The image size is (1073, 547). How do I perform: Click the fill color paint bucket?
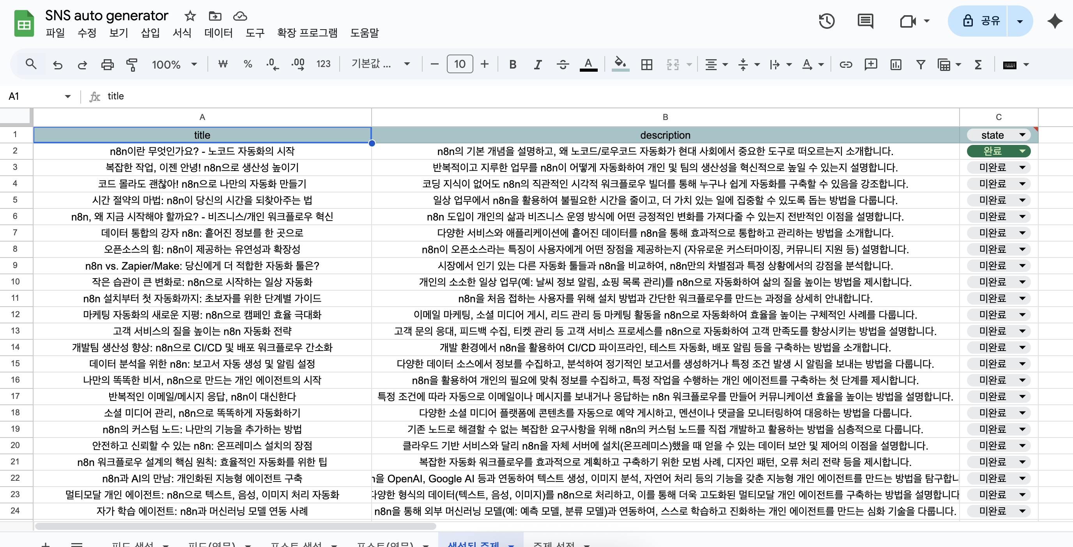click(620, 64)
